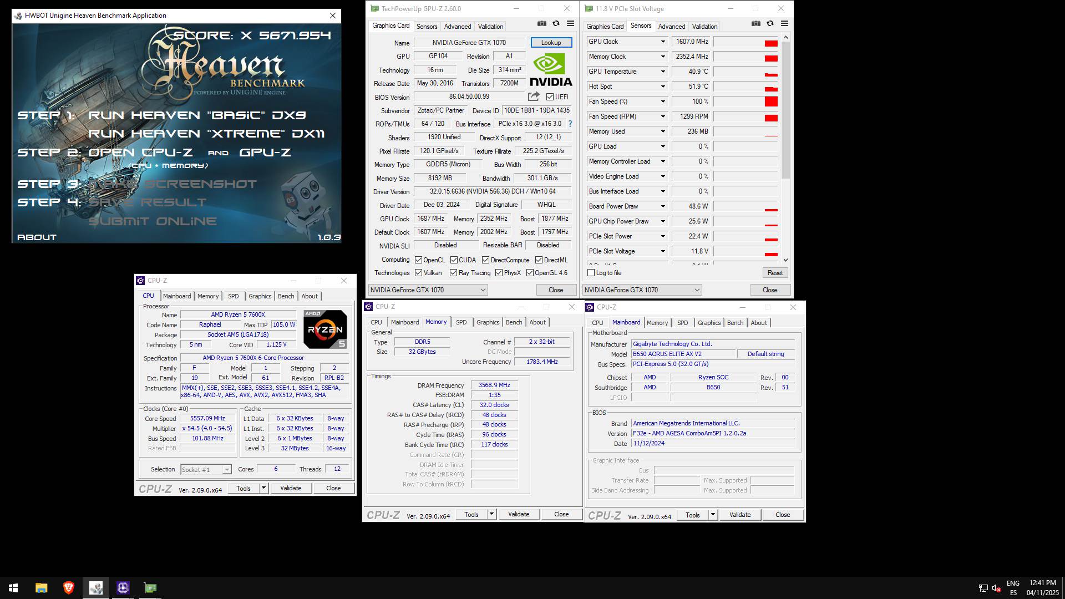This screenshot has height=599, width=1065.
Task: Expand the Board Power Draw sensor dropdown
Action: point(662,206)
